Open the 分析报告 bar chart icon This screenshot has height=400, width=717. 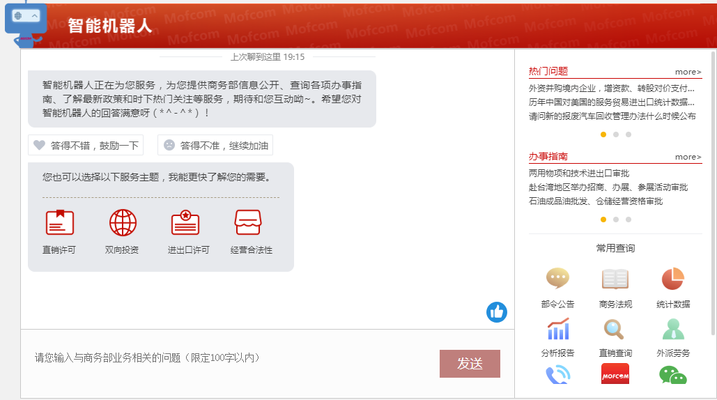pyautogui.click(x=557, y=329)
